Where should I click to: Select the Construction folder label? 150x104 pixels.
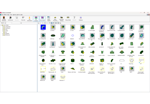click(8, 27)
